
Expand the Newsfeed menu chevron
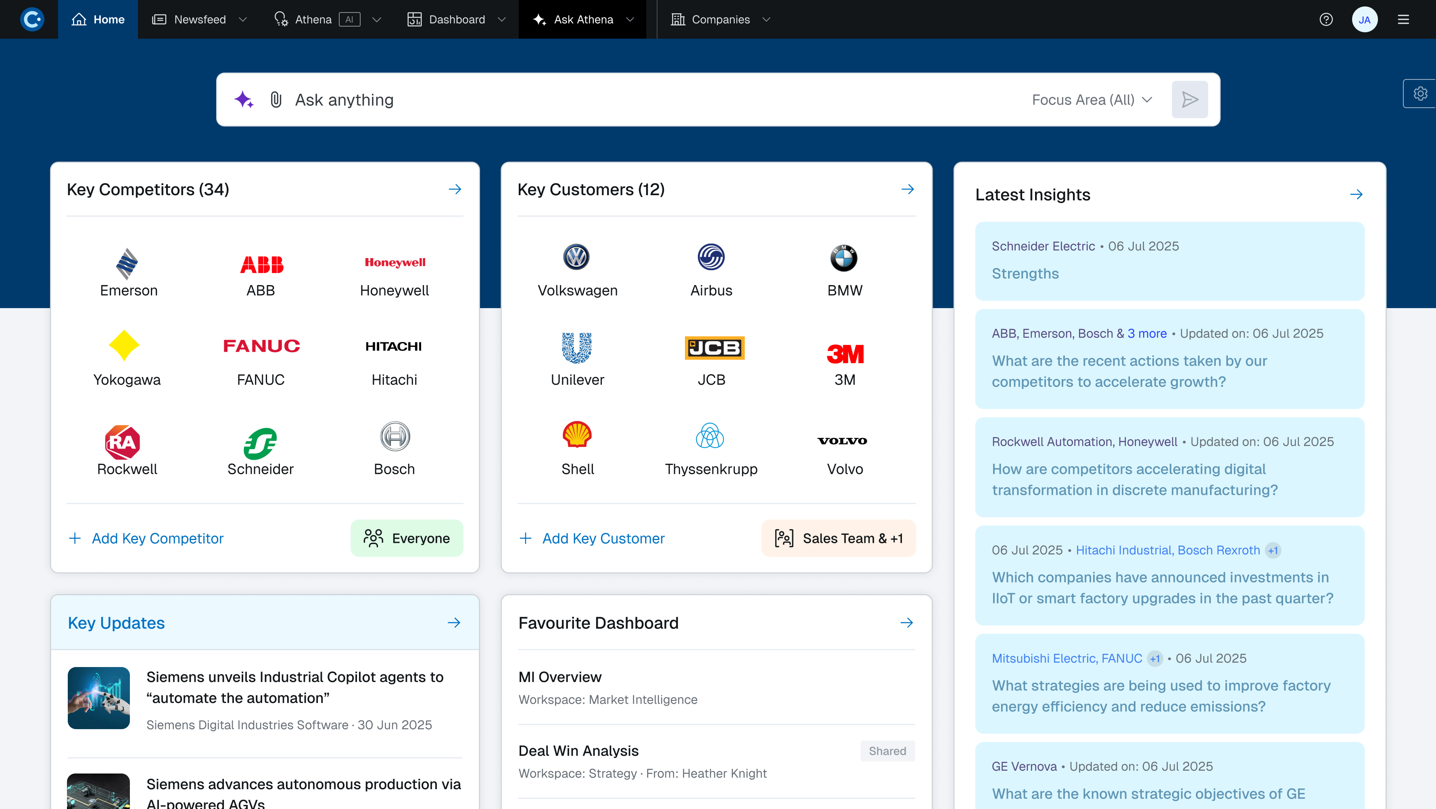click(x=243, y=19)
